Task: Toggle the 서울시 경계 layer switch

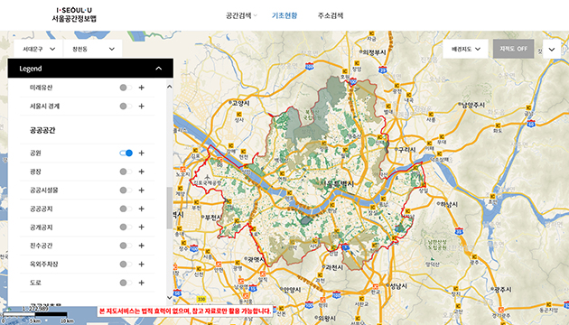Action: tap(126, 107)
